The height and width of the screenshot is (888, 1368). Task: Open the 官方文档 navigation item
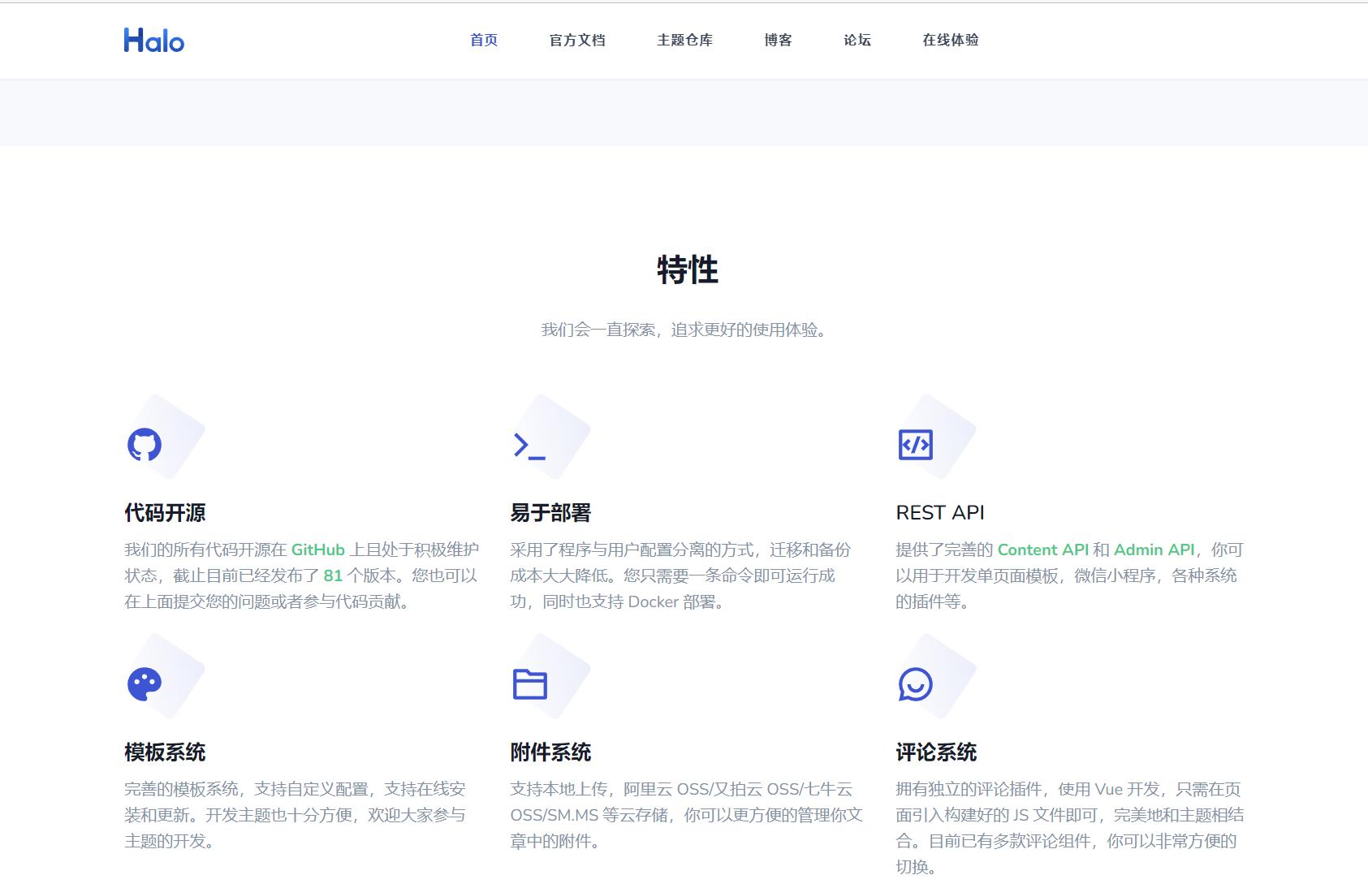pyautogui.click(x=579, y=40)
